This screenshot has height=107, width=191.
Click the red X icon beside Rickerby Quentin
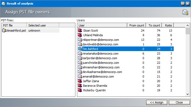[80, 90]
